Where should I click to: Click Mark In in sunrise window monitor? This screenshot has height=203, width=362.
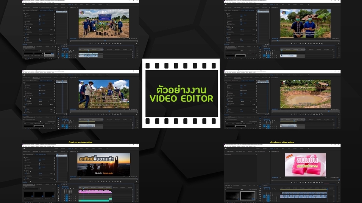click(93, 181)
